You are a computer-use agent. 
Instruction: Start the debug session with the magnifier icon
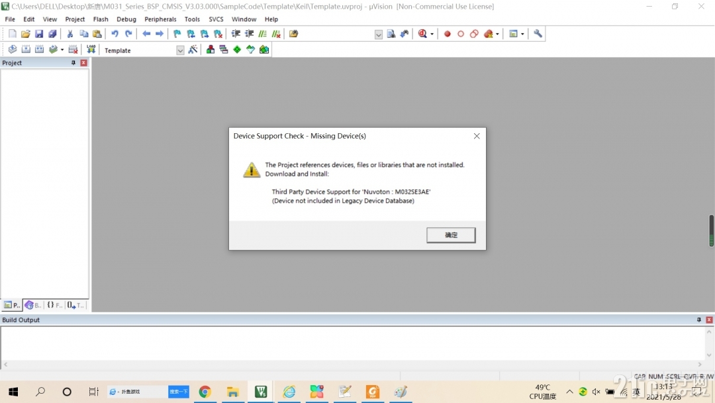pos(422,34)
